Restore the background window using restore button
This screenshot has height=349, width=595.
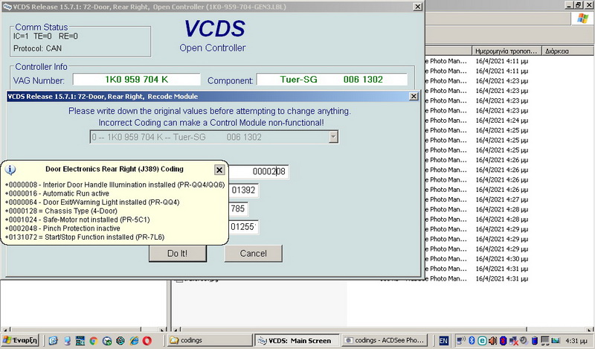(578, 5)
